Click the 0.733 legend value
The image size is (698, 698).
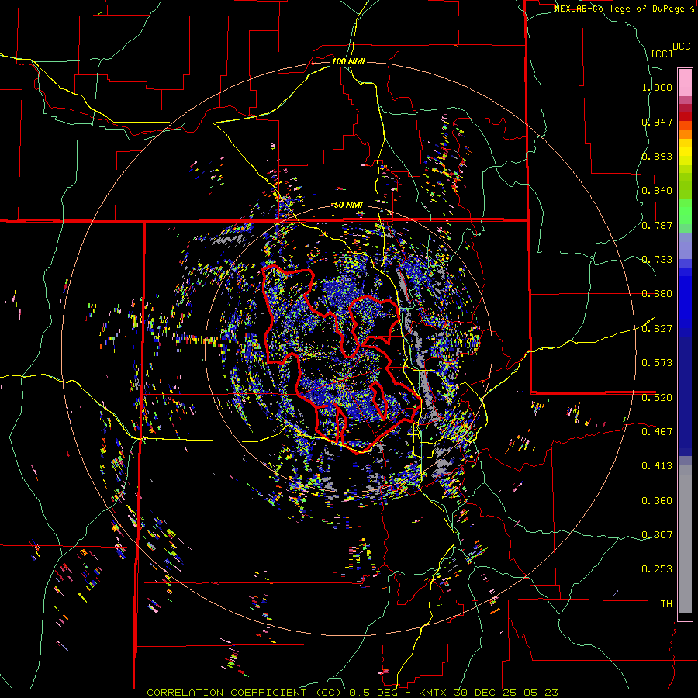click(657, 260)
